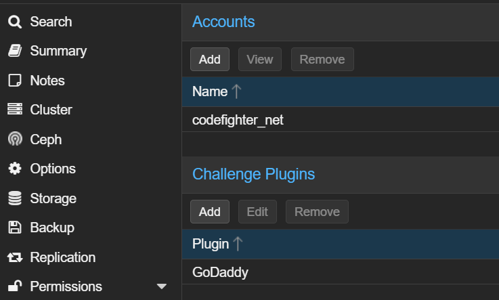Select the Storage database icon
The image size is (499, 300).
point(15,198)
